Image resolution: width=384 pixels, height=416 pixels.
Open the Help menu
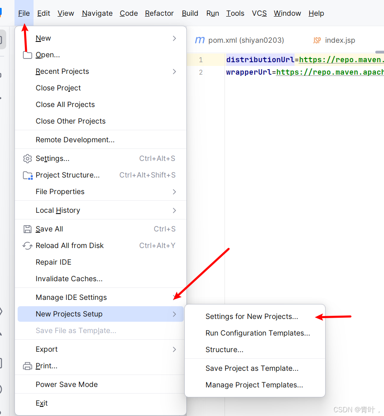tap(316, 13)
